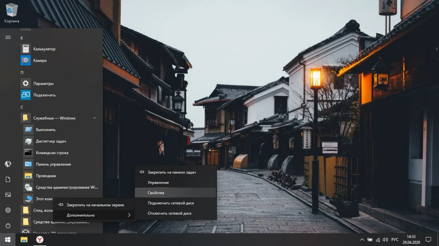This screenshot has height=246, width=439.
Task: Open Командная строка
Action: [x=60, y=153]
